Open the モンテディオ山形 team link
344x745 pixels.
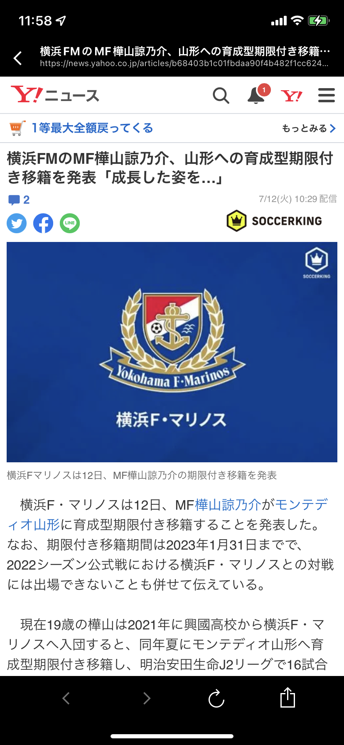pos(168,515)
